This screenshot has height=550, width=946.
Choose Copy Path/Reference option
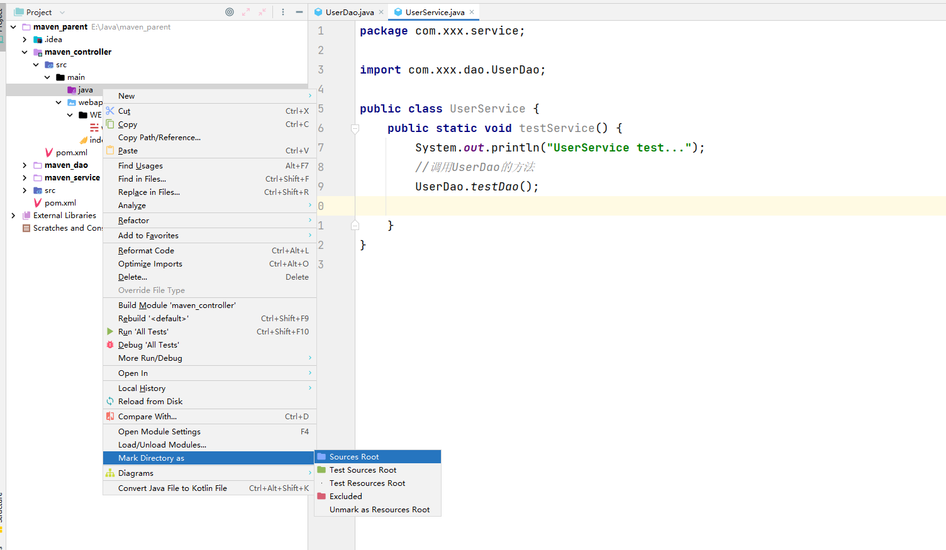pos(209,138)
